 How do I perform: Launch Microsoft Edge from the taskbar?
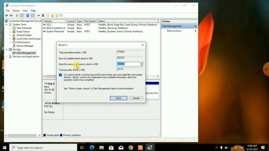tap(92, 148)
